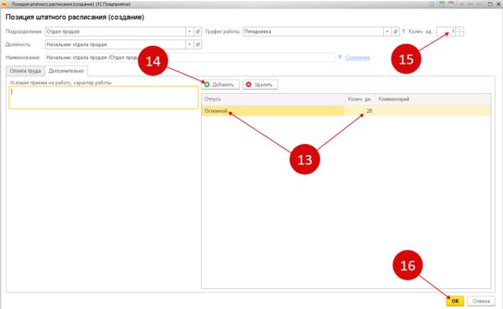Click the help question mark next to График работы
The image size is (503, 309).
[403, 32]
